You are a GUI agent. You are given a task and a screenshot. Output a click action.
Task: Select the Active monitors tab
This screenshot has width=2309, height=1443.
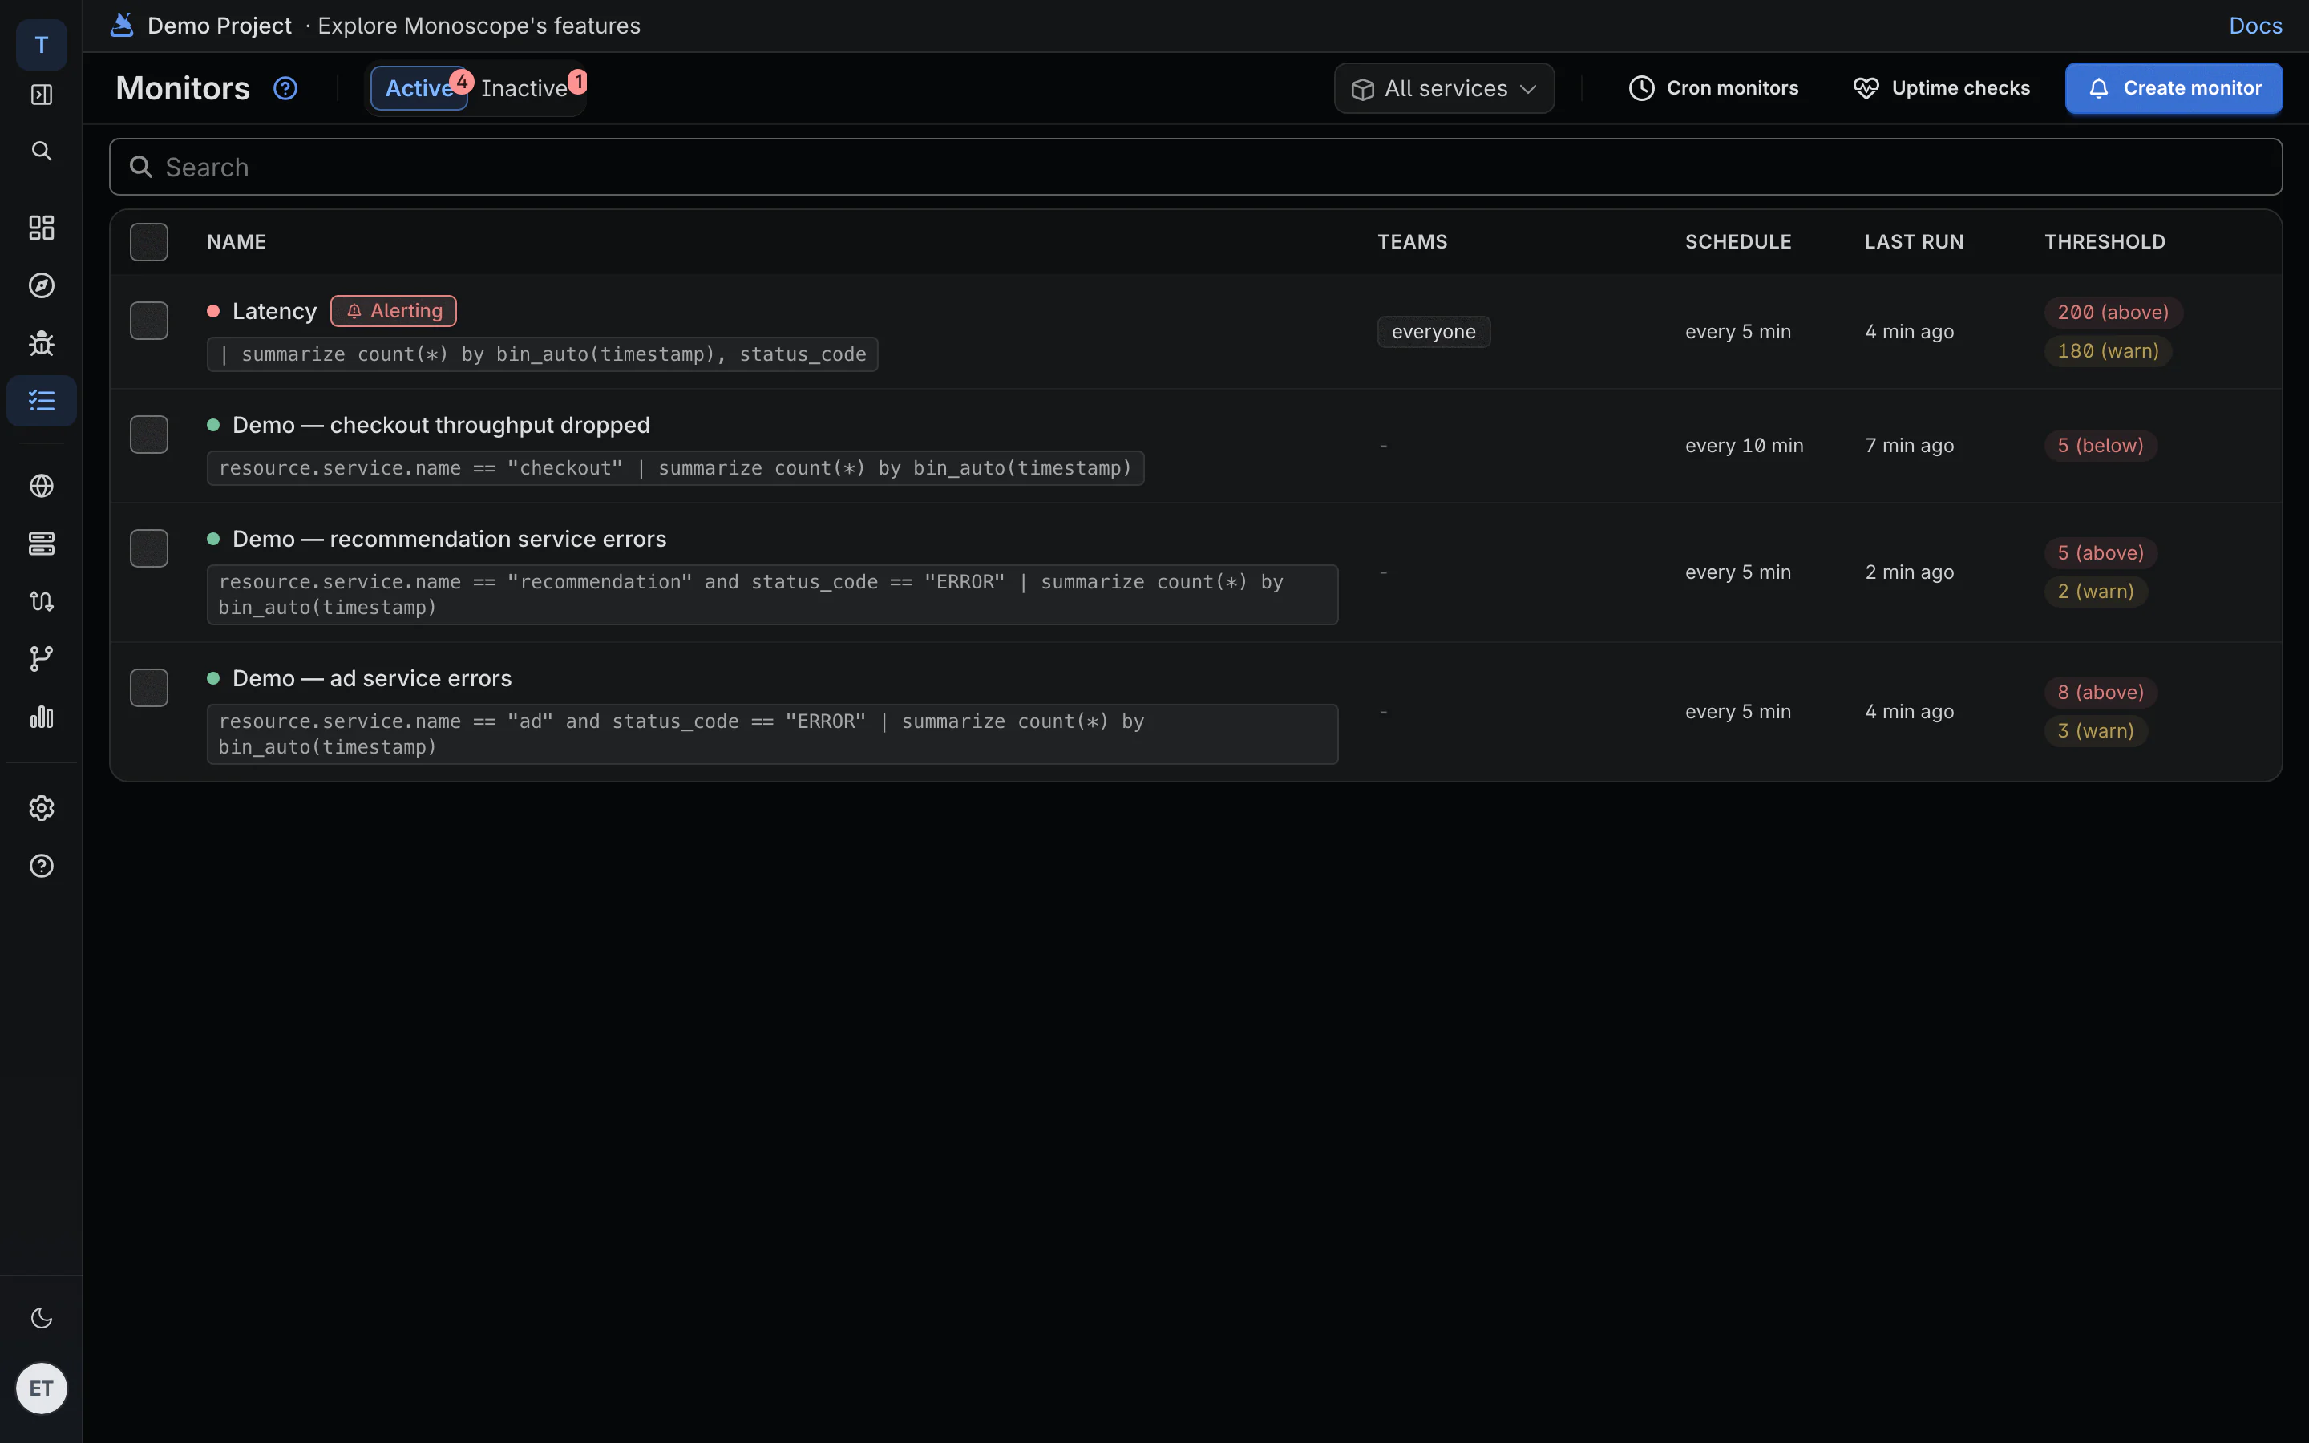pos(419,88)
